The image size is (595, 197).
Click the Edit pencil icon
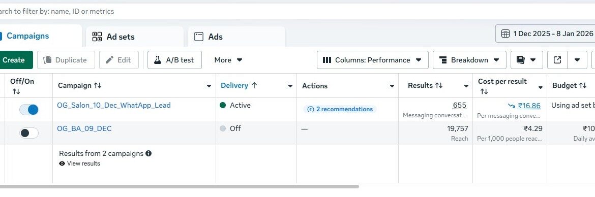click(x=110, y=60)
